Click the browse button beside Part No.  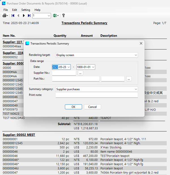pos(129,79)
